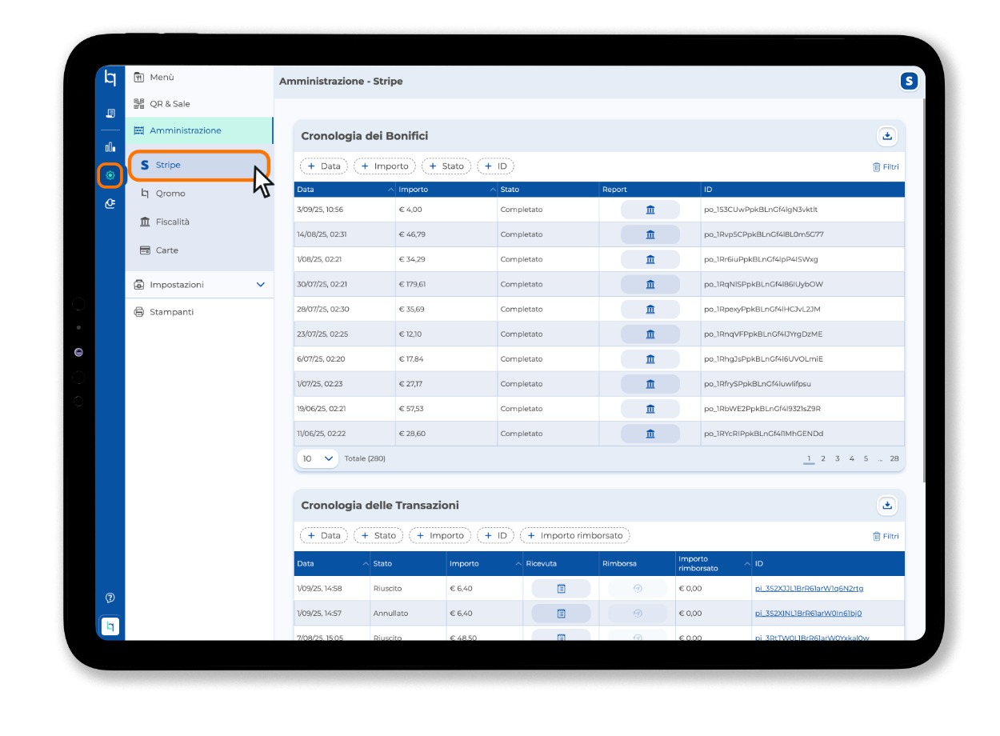The image size is (1000, 736).
Task: Open bank report for the € 34,29 payout
Action: point(650,259)
